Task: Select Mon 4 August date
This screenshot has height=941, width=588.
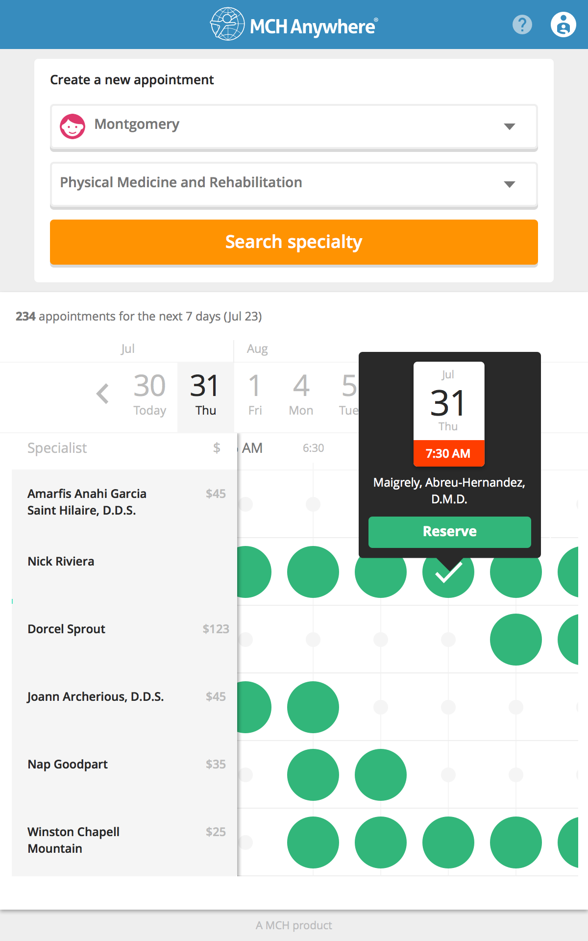Action: pyautogui.click(x=301, y=395)
